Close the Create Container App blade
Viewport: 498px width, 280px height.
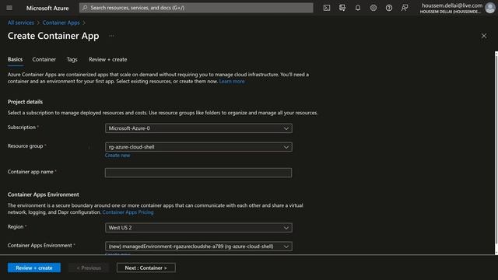[484, 36]
